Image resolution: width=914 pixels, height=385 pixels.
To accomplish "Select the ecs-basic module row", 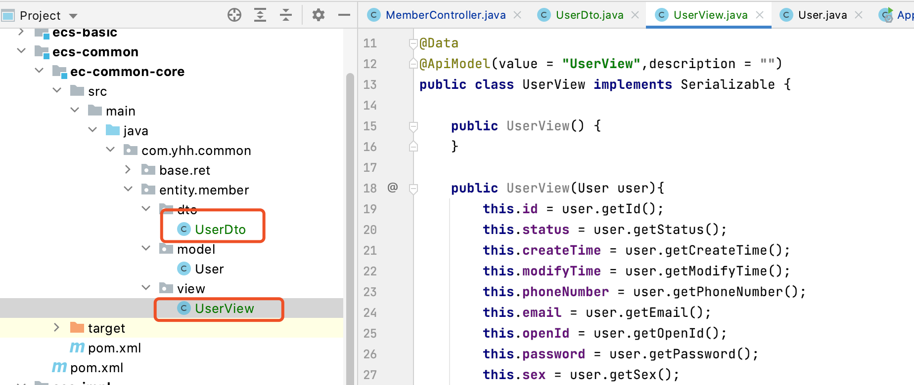I will (x=172, y=33).
